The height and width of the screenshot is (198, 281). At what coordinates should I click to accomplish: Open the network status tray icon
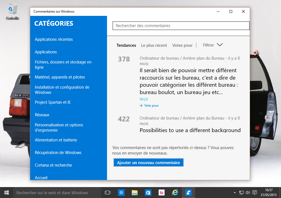[241, 193]
